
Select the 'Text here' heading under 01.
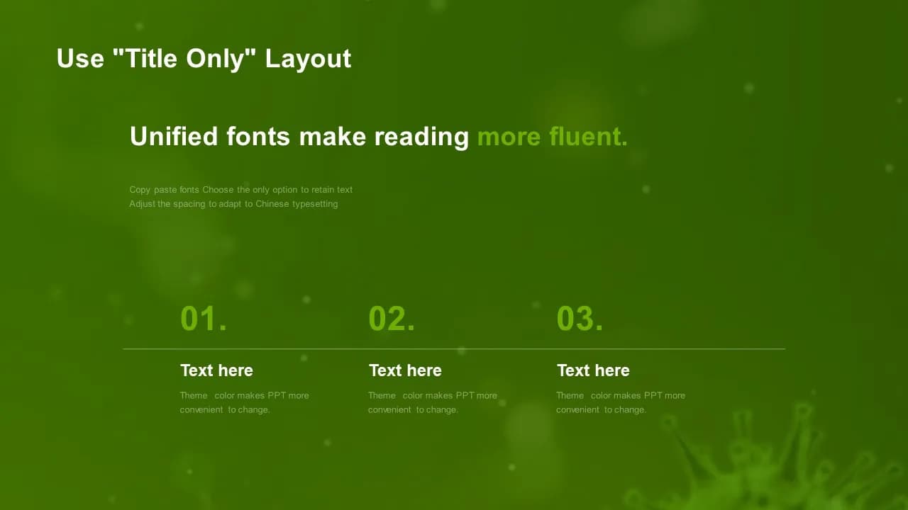pos(216,370)
